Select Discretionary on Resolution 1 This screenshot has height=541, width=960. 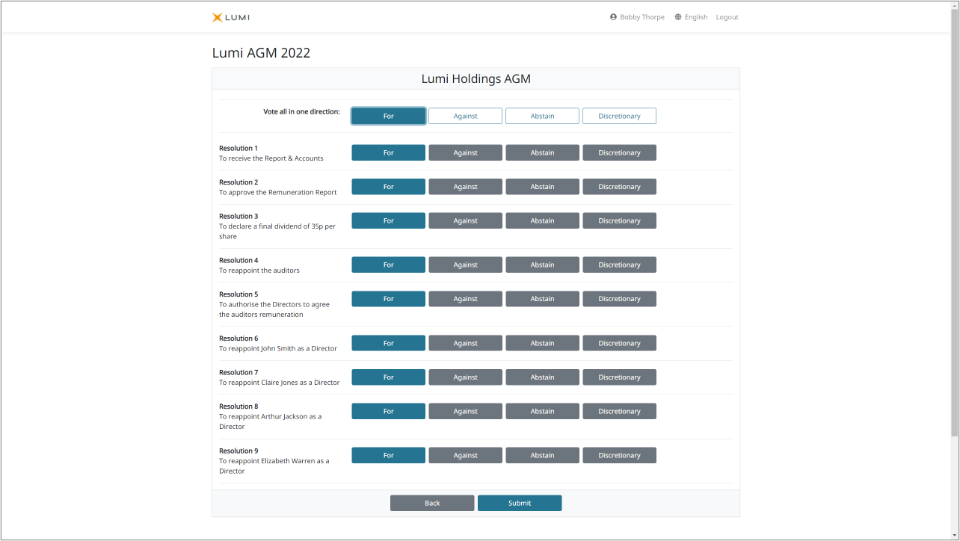pos(620,152)
